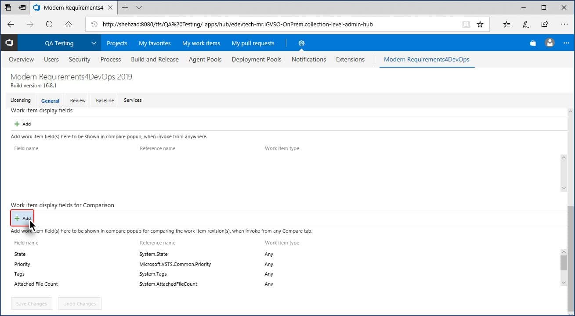Image resolution: width=575 pixels, height=316 pixels.
Task: Open Notifications tab
Action: [309, 59]
